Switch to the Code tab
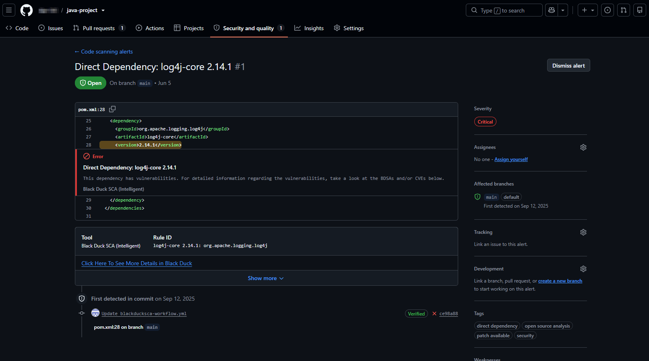 (x=17, y=28)
